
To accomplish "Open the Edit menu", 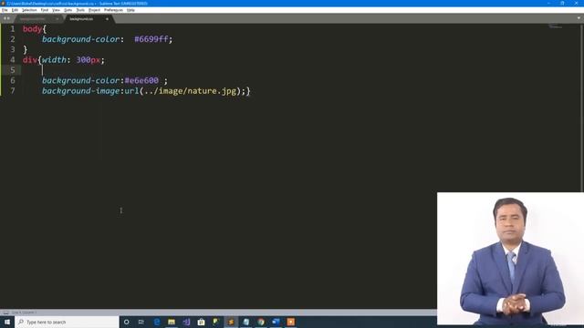I will [15, 10].
